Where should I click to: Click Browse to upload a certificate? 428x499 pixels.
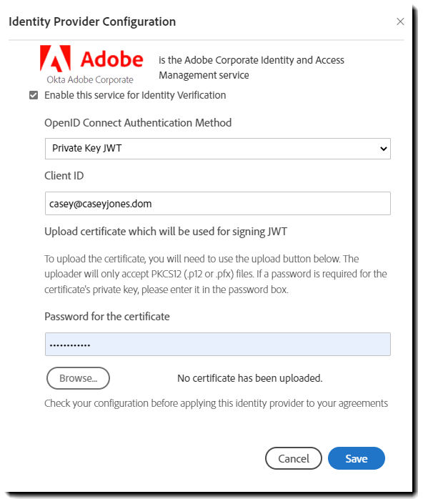[x=78, y=378]
